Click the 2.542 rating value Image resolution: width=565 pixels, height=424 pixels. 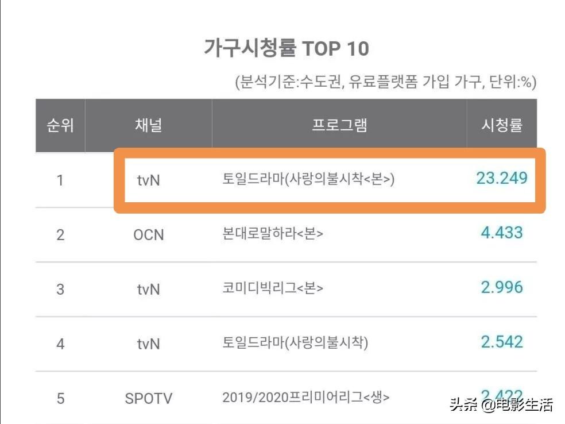(502, 342)
